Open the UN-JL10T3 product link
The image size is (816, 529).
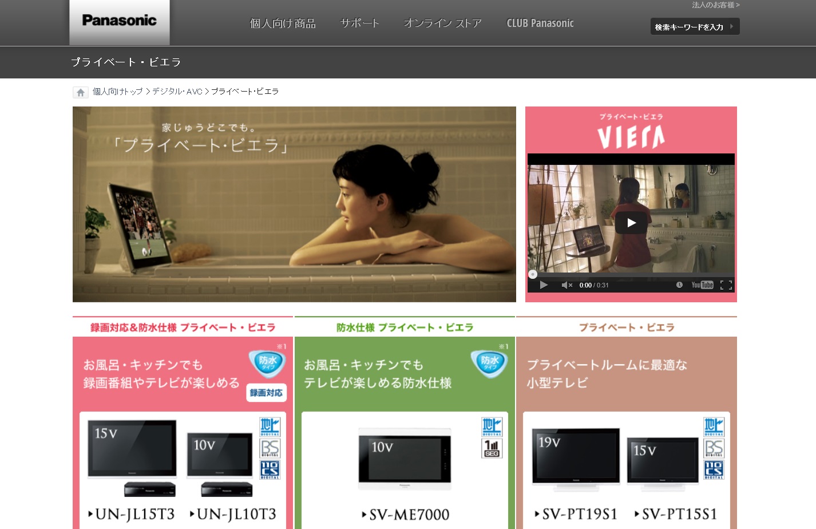tap(233, 514)
